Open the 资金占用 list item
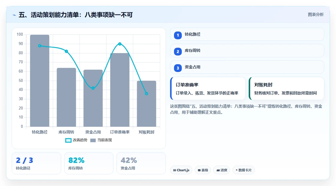This screenshot has height=186, width=336. (247, 67)
